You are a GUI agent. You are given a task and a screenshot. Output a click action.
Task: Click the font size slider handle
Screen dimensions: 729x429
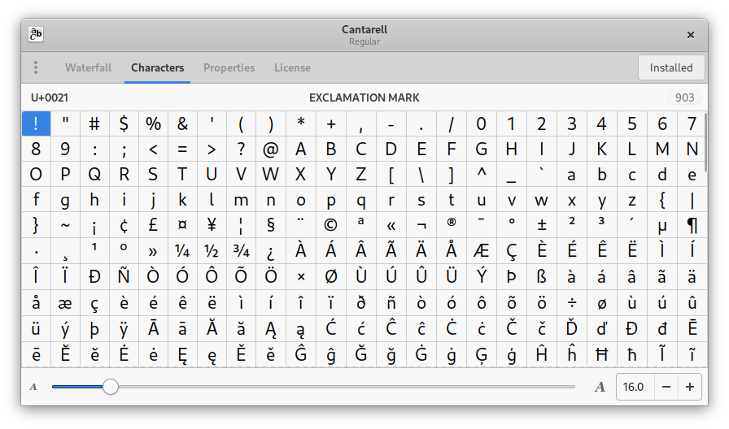tap(111, 387)
